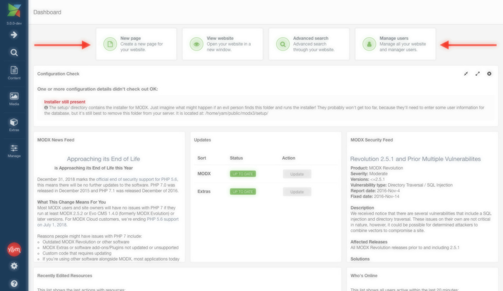The image size is (503, 291).
Task: Open the sidebar search magnifier
Action: [x=14, y=53]
